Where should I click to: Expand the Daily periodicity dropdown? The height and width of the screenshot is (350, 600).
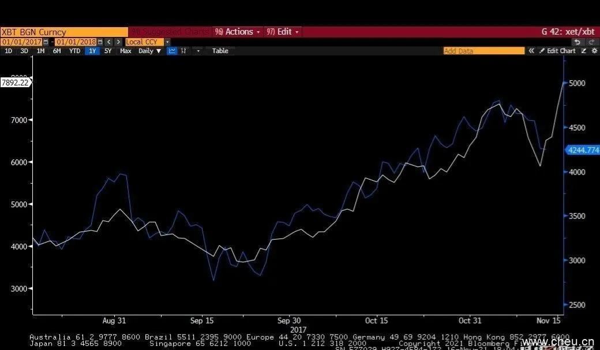coord(149,51)
